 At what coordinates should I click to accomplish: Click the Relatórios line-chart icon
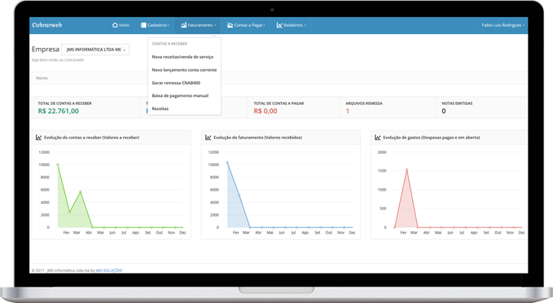(x=279, y=25)
